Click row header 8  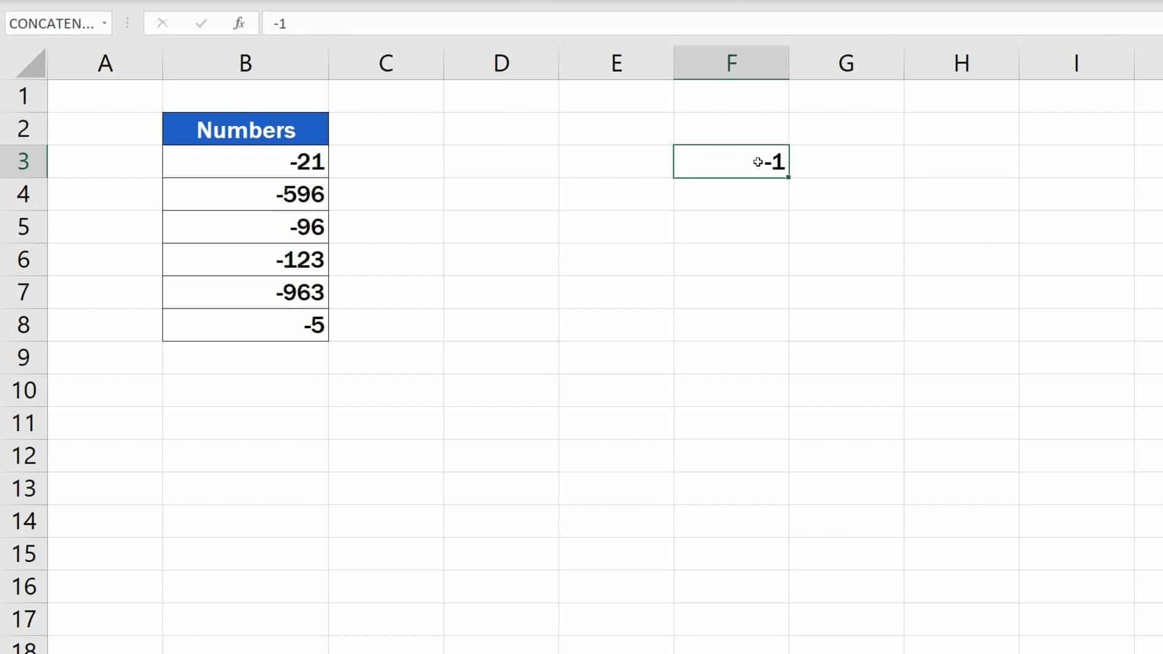click(24, 325)
